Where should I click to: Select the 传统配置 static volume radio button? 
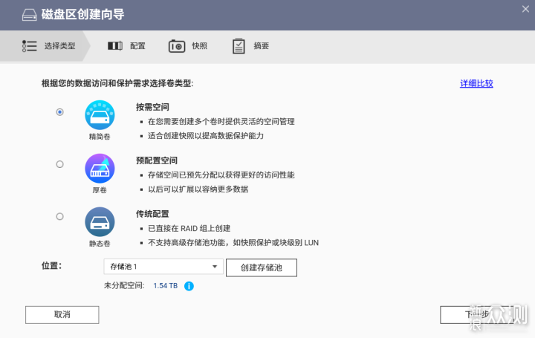click(59, 217)
